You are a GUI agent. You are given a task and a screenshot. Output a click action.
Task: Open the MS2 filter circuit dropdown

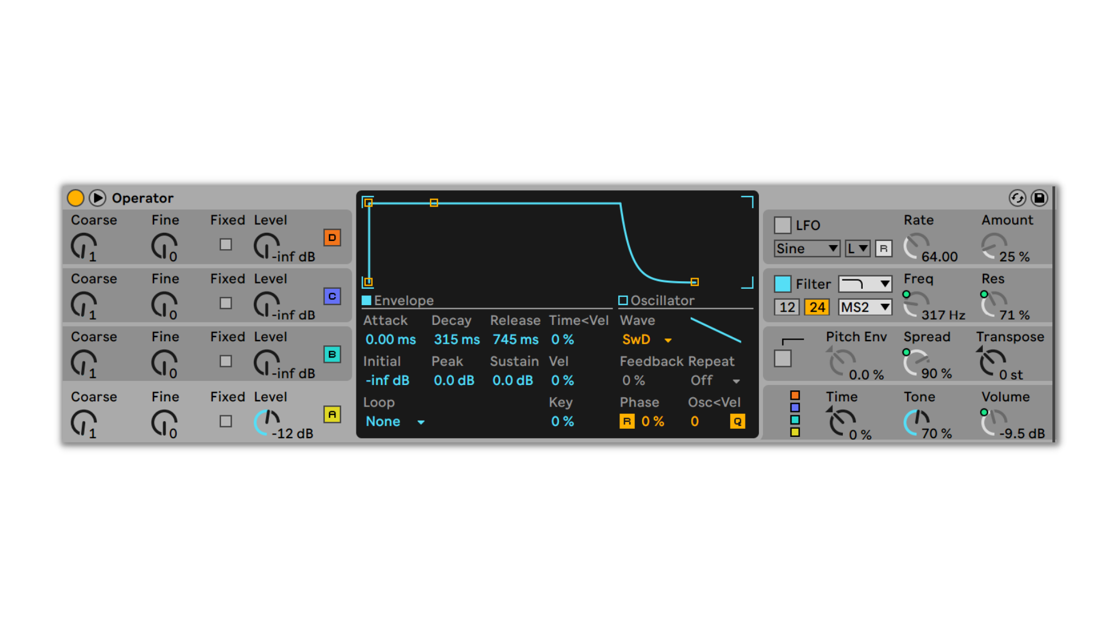pos(864,307)
